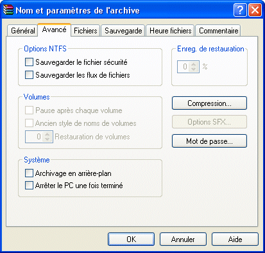Open the Commentaire tab

coord(218,31)
